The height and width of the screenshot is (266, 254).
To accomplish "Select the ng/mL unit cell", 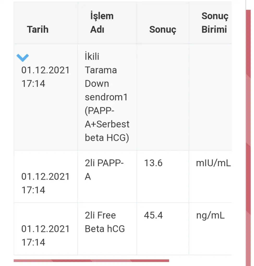I will (x=210, y=215).
